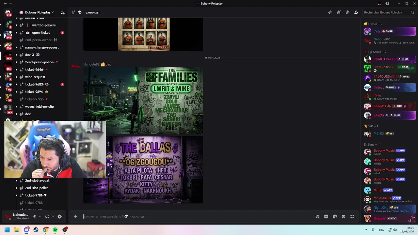Screen dimensions: 418x235
Task: Open the Threads panel in channel header
Action: click(x=330, y=12)
